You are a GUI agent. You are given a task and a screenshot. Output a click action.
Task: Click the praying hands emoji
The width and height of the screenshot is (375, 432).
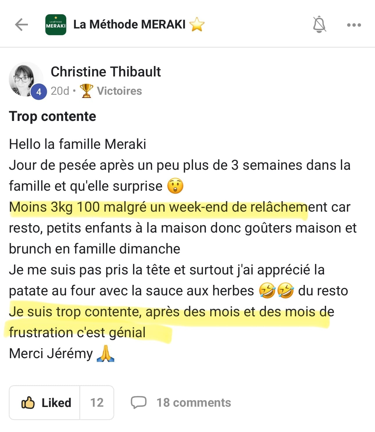[105, 354]
